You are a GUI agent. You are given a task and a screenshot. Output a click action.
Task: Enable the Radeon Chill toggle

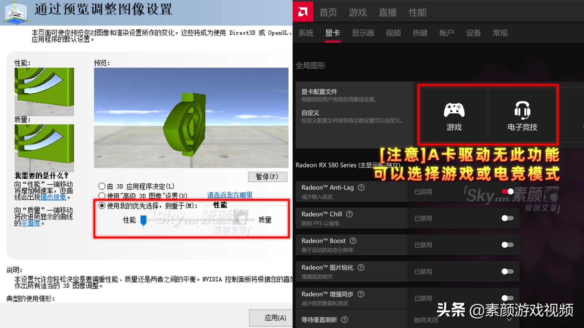tap(508, 218)
